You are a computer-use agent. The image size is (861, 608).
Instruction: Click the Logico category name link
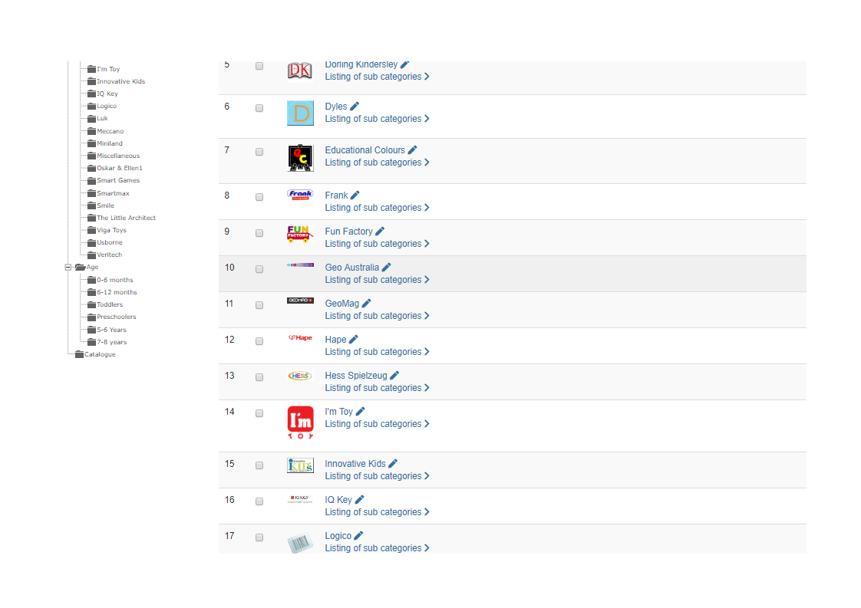pyautogui.click(x=338, y=536)
